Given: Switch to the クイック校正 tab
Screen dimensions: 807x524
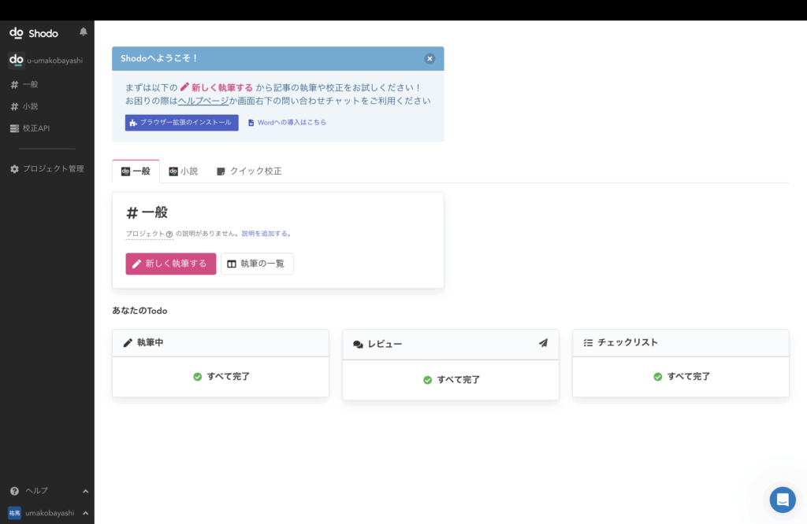Looking at the screenshot, I should [249, 171].
